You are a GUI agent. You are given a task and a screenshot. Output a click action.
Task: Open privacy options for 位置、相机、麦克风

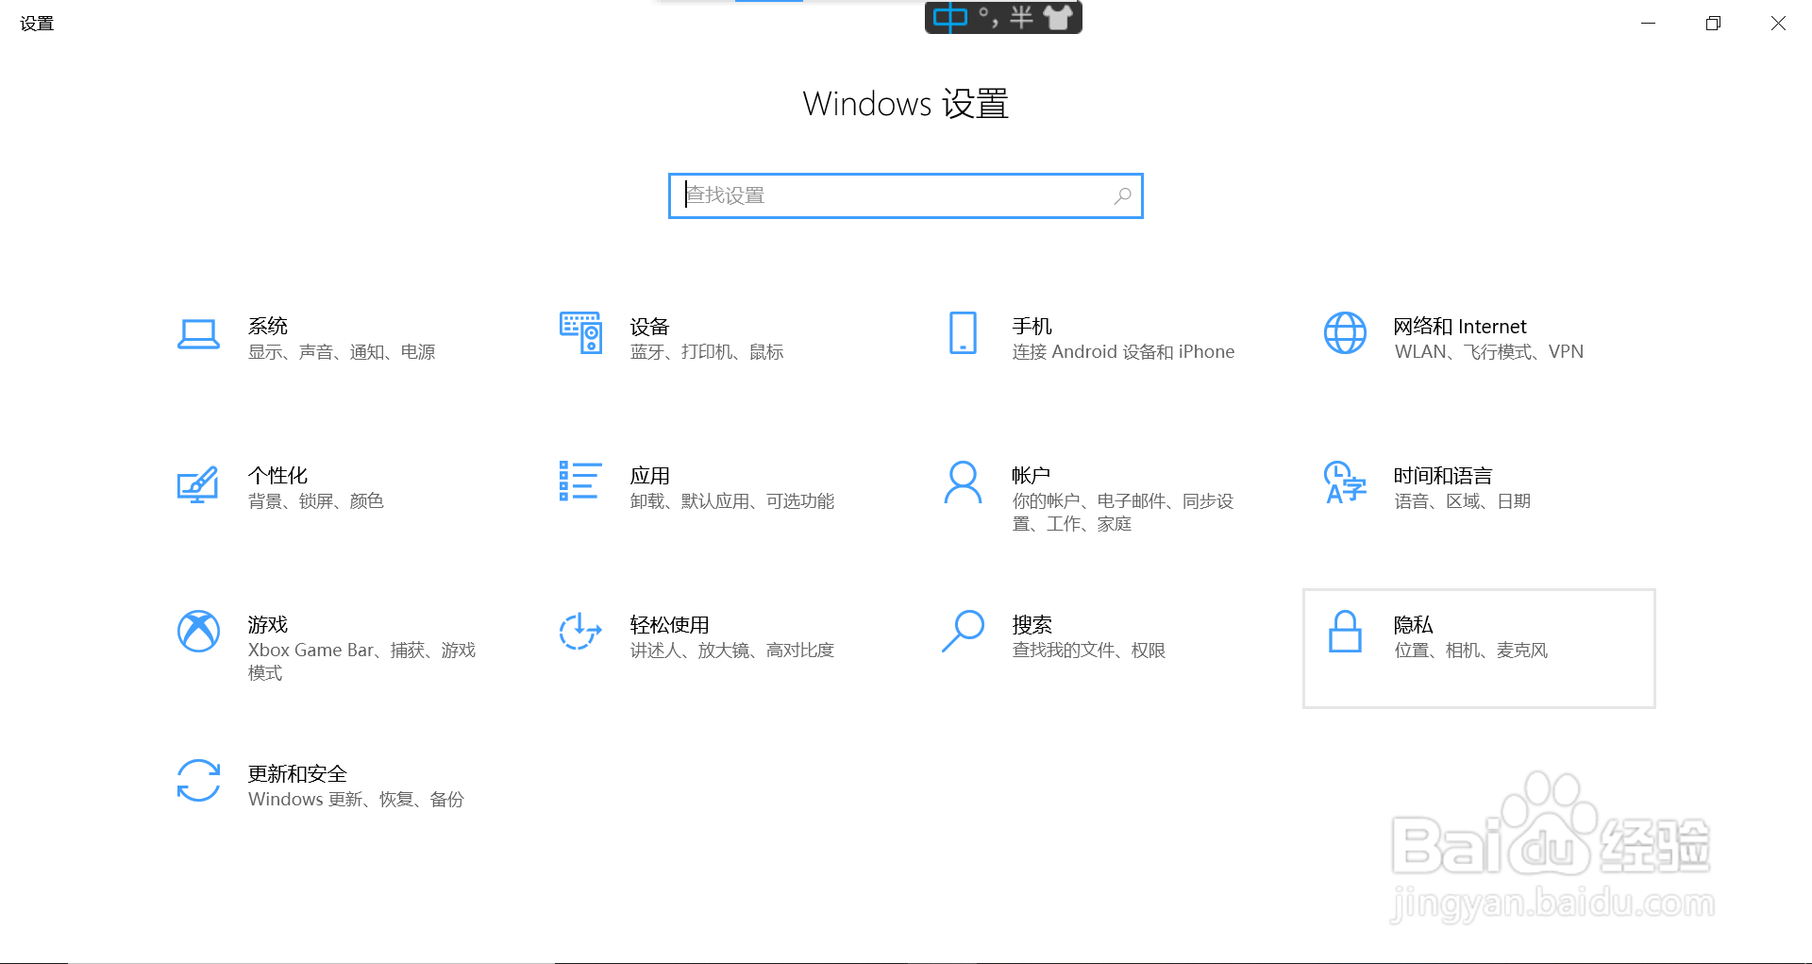click(1477, 648)
